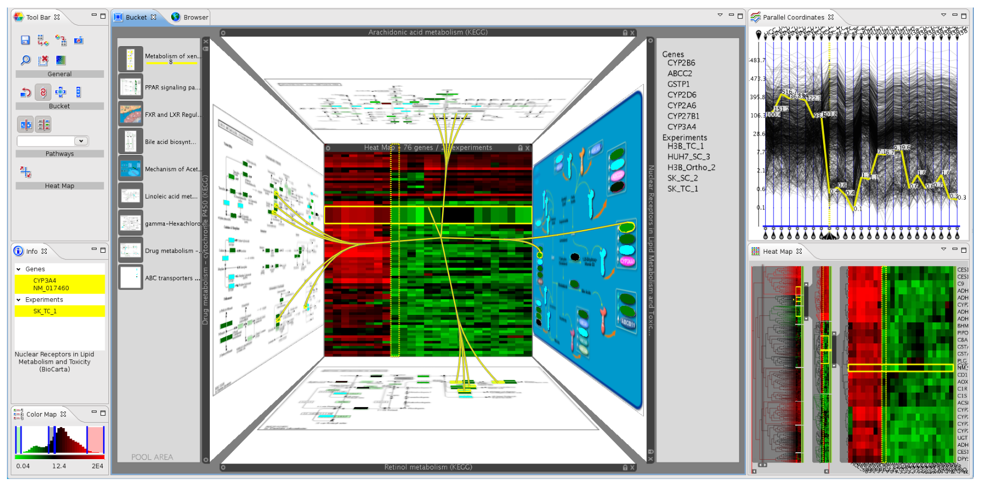The image size is (984, 486).
Task: Close the Arachidonic acid metabolism pathway
Action: (x=633, y=33)
